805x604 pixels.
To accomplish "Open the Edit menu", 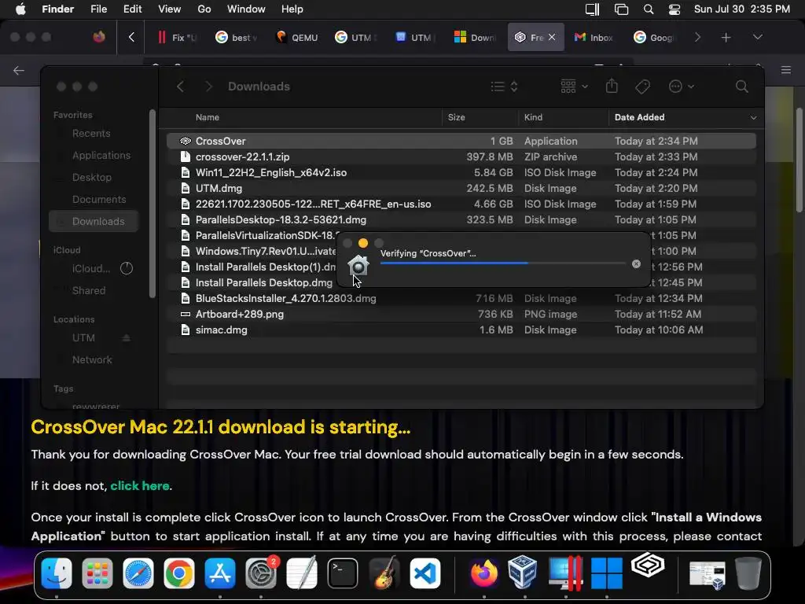I will click(x=132, y=9).
